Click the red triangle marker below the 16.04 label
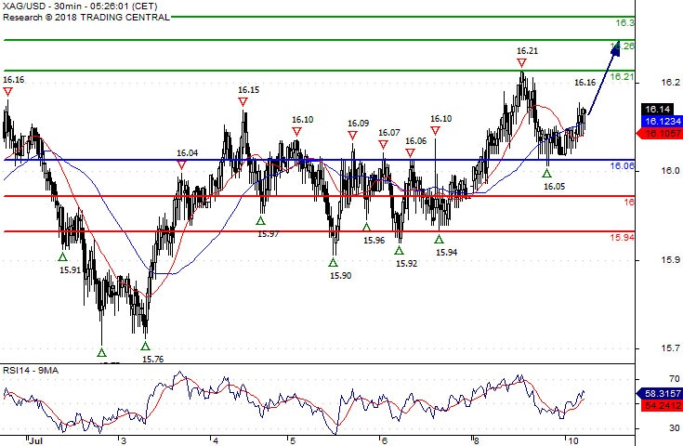This screenshot has width=683, height=446. (181, 165)
